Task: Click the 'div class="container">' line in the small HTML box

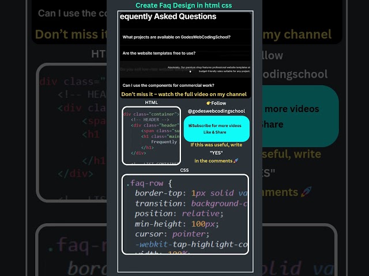Action: pos(151,114)
